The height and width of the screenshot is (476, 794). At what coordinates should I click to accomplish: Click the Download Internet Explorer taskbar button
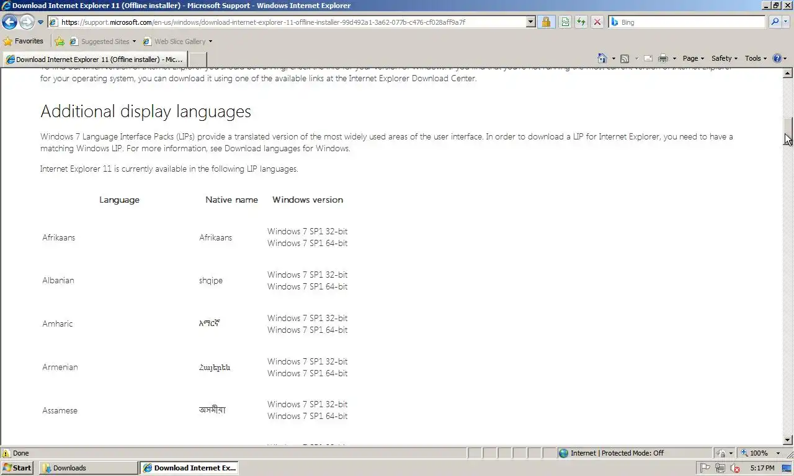click(189, 468)
